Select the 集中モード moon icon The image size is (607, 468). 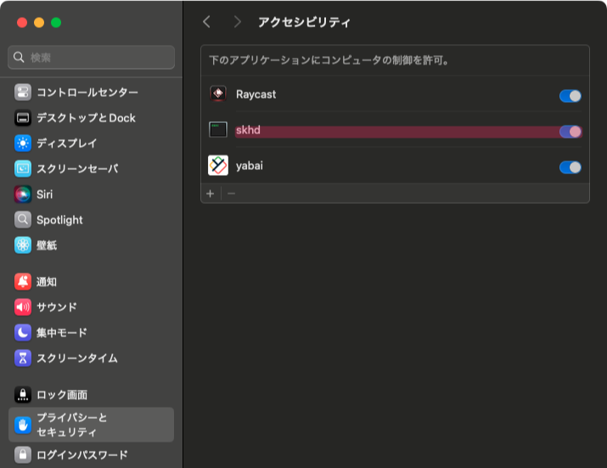(x=23, y=333)
